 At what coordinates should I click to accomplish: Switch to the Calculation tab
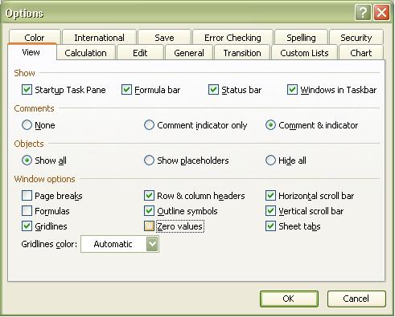[x=86, y=53]
